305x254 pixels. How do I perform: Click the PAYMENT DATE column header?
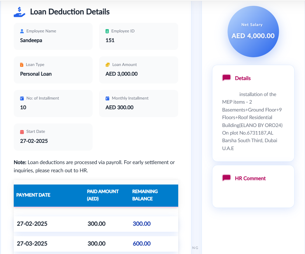tap(33, 195)
